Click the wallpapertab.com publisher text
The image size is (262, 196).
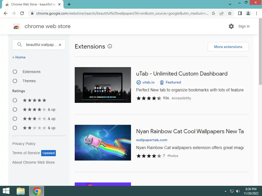[x=151, y=140]
